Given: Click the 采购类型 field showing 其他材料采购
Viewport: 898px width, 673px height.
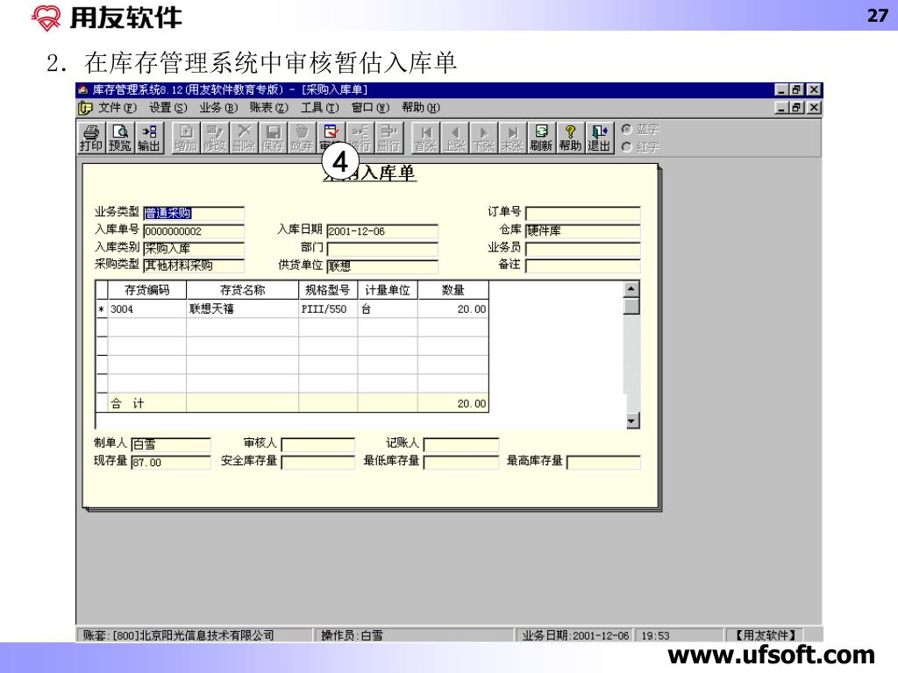Looking at the screenshot, I should point(194,266).
